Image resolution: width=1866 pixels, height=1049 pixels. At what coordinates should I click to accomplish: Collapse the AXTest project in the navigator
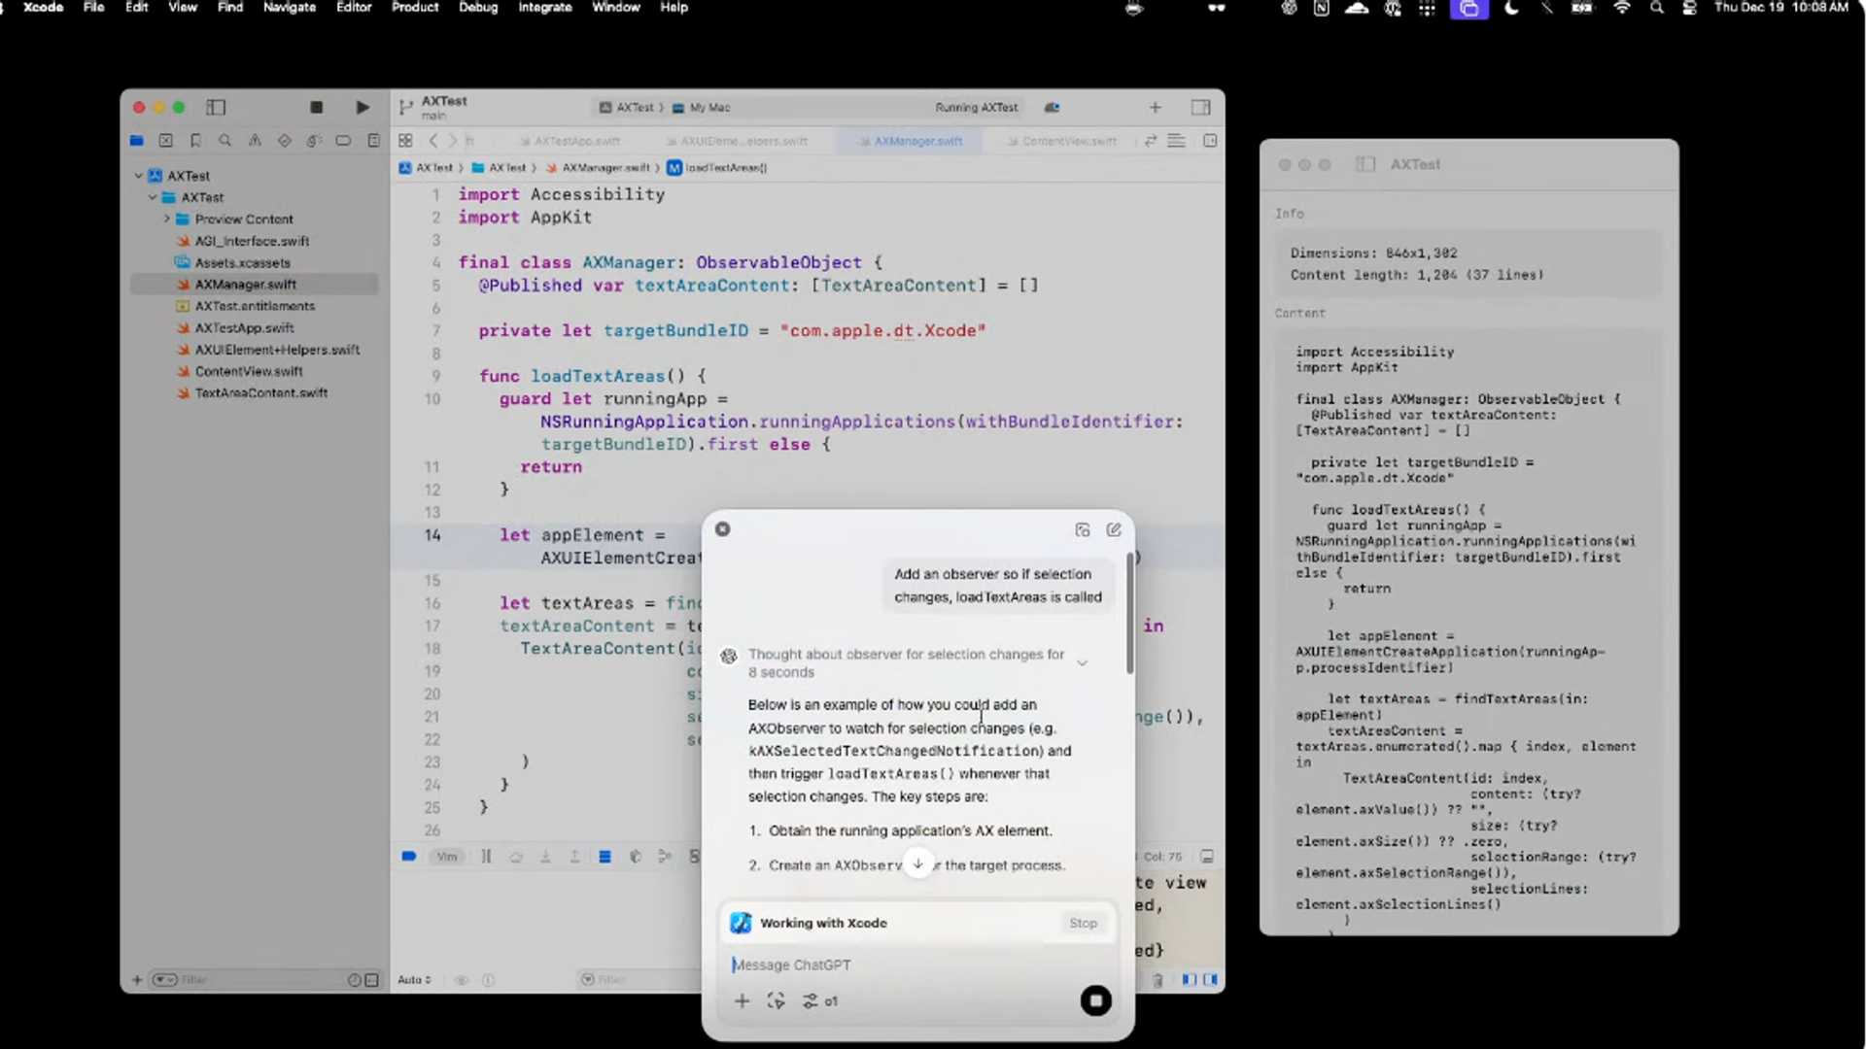click(x=139, y=175)
